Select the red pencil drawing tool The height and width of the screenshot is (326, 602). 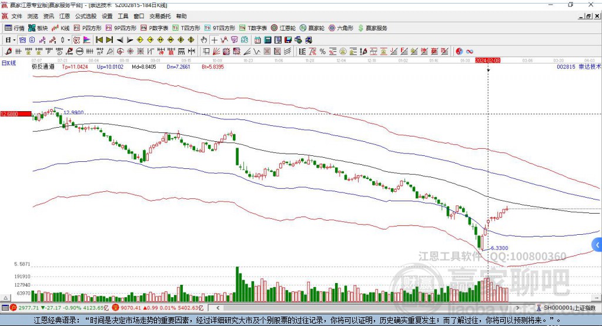coord(8,52)
